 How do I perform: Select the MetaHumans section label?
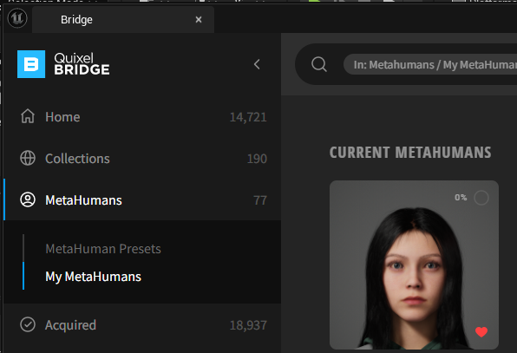(x=83, y=200)
